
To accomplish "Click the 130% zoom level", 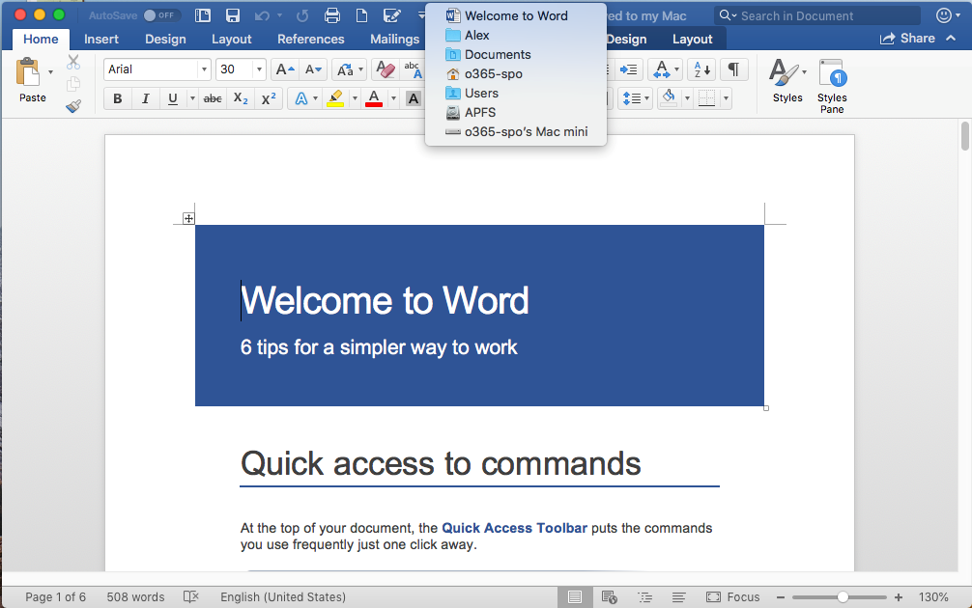I will 933,597.
